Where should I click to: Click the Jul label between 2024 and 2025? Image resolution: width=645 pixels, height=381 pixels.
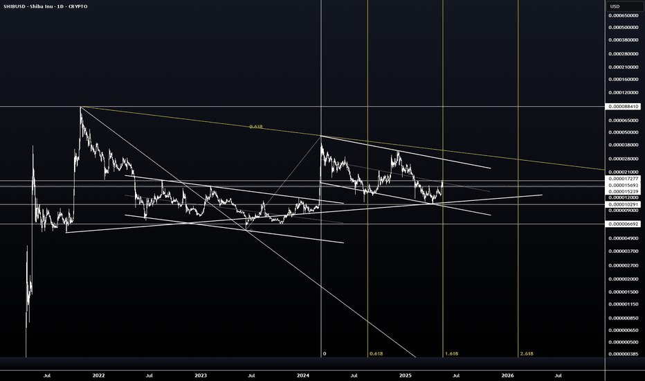354,375
